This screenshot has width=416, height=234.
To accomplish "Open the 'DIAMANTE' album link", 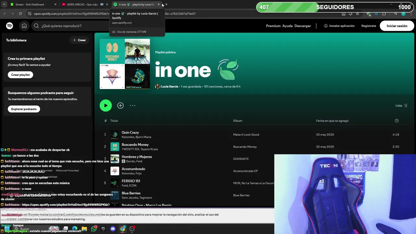I will pyautogui.click(x=241, y=159).
